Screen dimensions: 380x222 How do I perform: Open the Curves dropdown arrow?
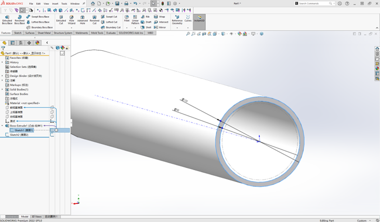pyautogui.click(x=188, y=28)
